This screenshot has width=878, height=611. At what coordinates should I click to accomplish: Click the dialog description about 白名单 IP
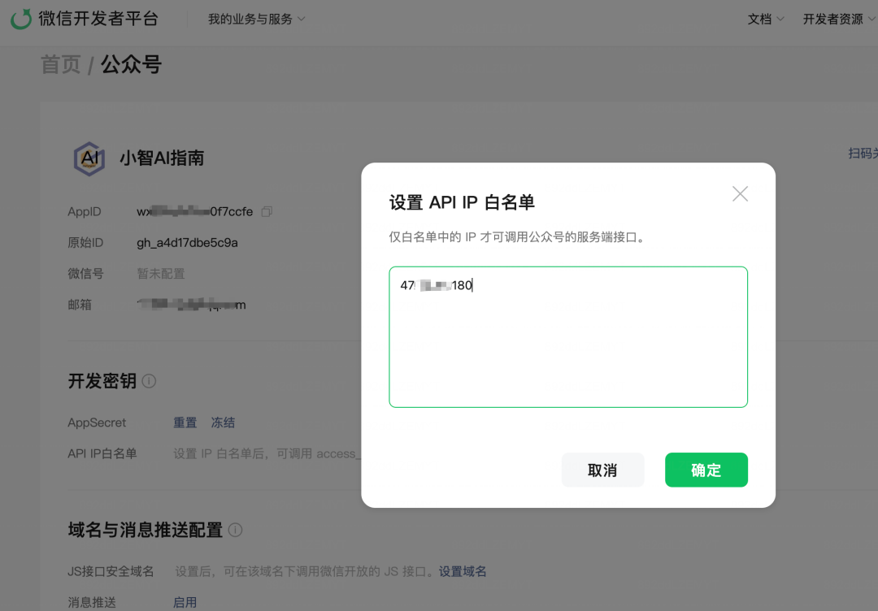tap(518, 237)
